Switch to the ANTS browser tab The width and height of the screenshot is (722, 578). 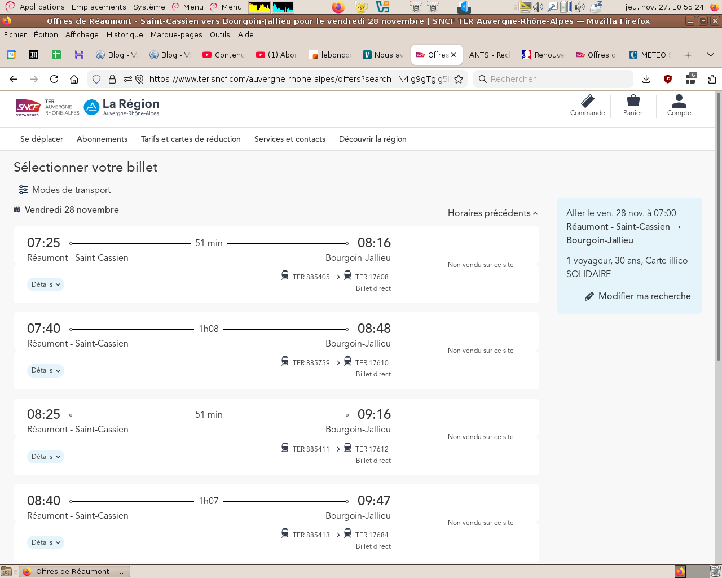tap(488, 55)
